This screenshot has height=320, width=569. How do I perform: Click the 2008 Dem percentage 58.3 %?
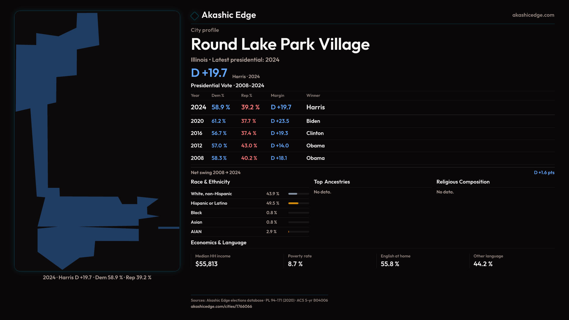[219, 158]
